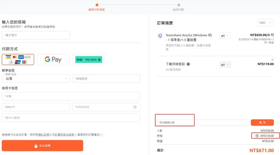This screenshot has height=155, width=280.
Task: Remove the download insurance service item
Action: [272, 60]
